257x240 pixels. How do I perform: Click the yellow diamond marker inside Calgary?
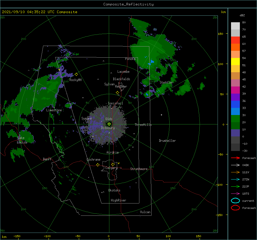click(x=113, y=164)
